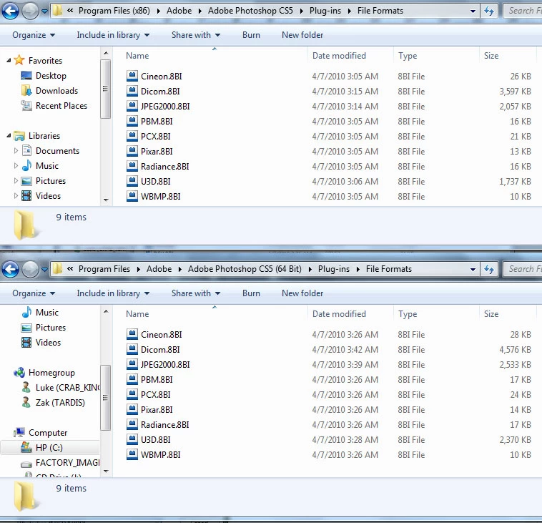
Task: Open Organize menu in bottom window
Action: pos(34,293)
